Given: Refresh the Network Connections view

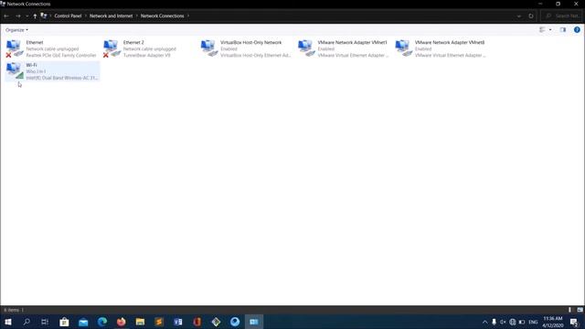Looking at the screenshot, I should coord(531,16).
